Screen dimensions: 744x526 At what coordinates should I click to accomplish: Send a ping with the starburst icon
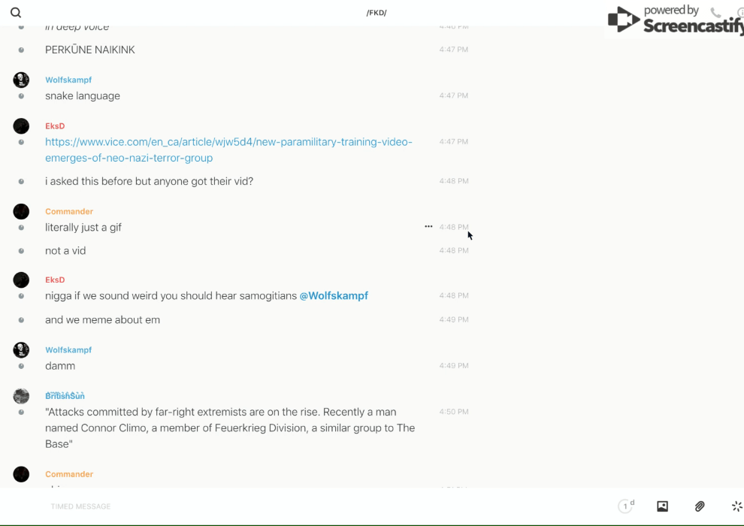click(x=736, y=506)
